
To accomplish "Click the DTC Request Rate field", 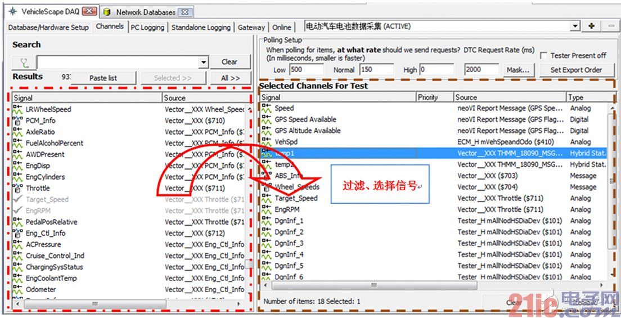I will tap(481, 69).
